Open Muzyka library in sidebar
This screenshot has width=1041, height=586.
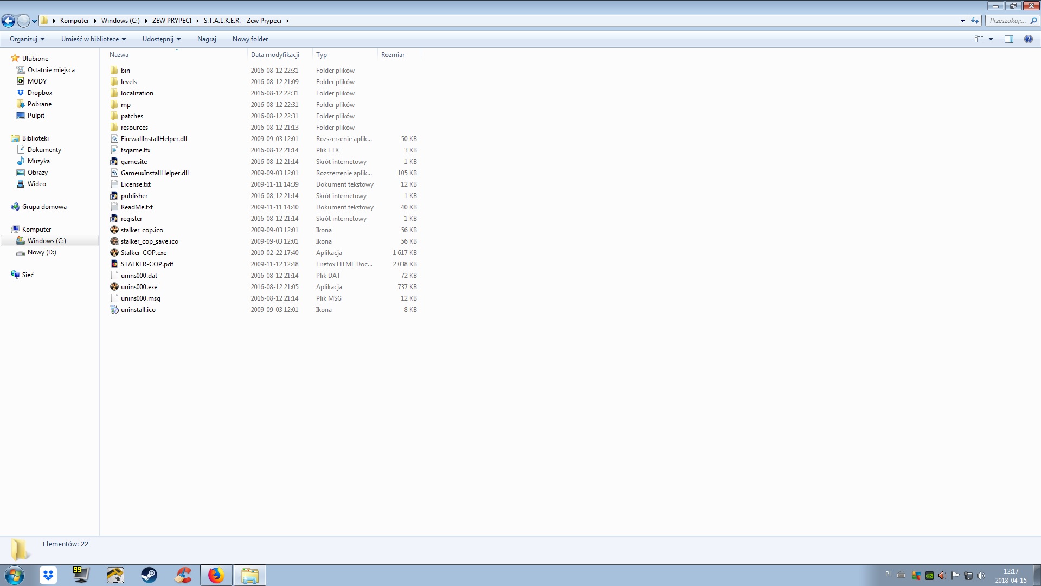point(38,161)
